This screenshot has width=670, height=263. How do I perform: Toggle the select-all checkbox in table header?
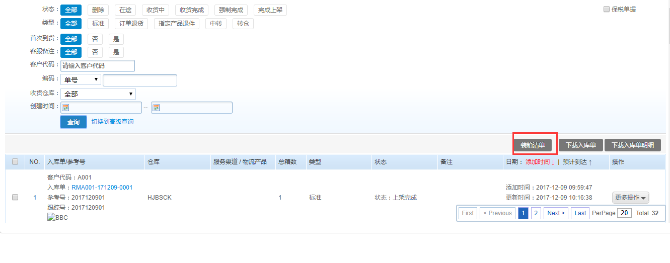[x=15, y=161]
